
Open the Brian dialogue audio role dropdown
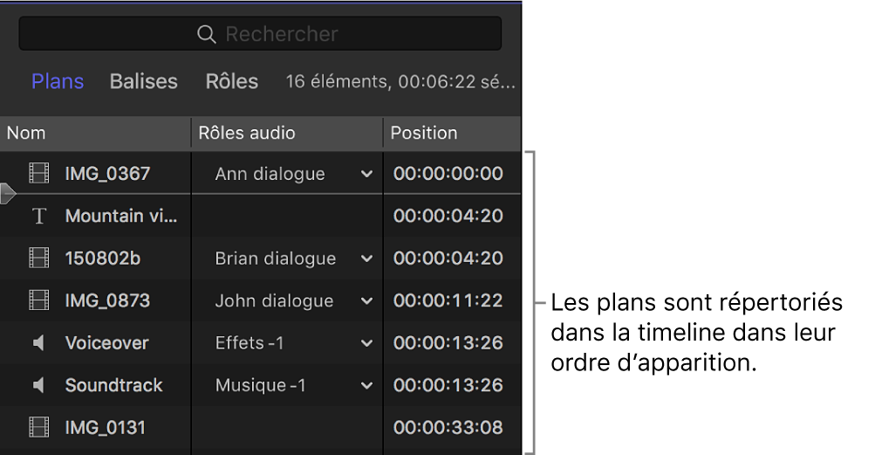tap(366, 259)
